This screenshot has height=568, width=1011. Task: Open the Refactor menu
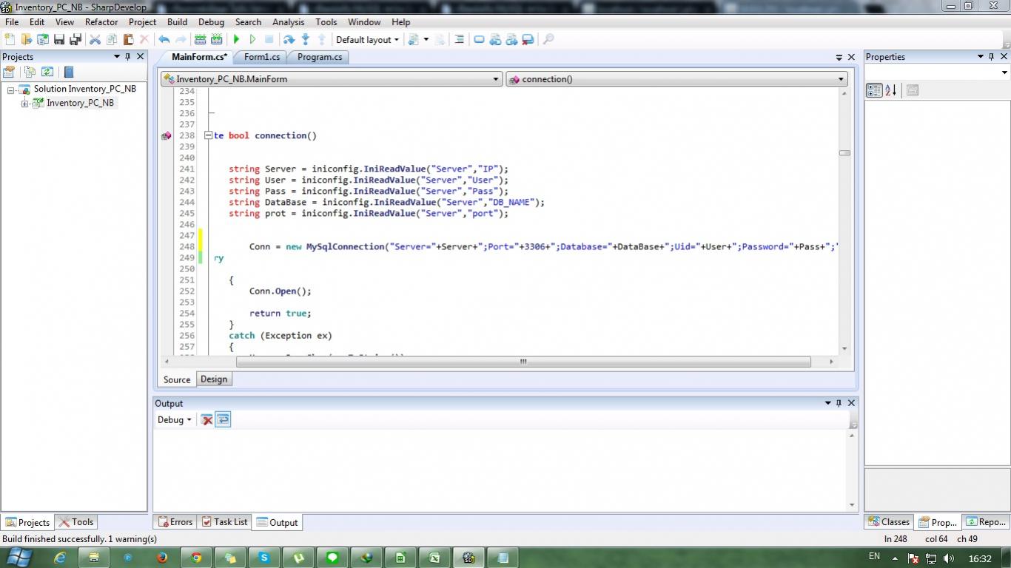coord(101,22)
